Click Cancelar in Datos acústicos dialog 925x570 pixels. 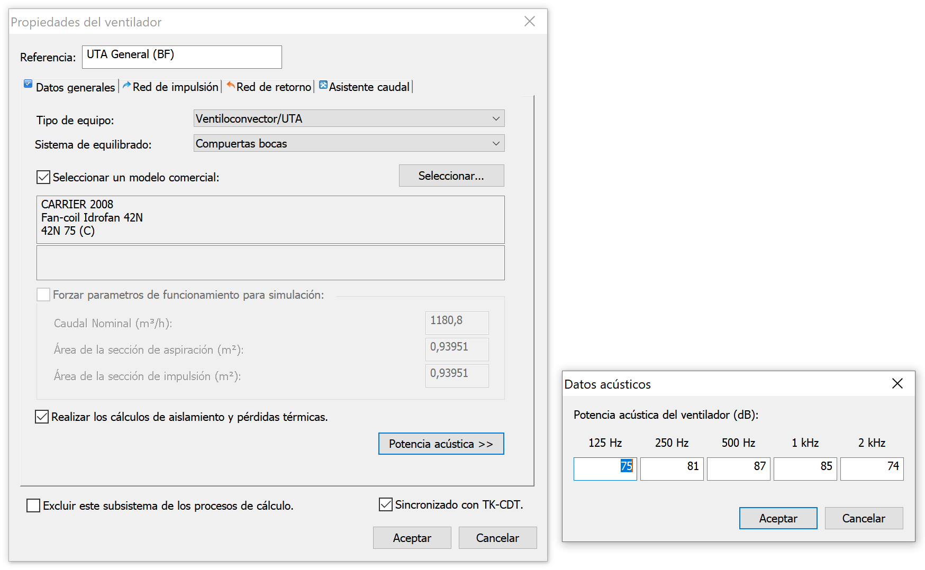(x=864, y=518)
